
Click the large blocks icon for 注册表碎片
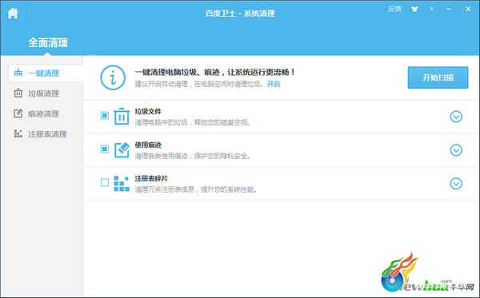point(122,184)
